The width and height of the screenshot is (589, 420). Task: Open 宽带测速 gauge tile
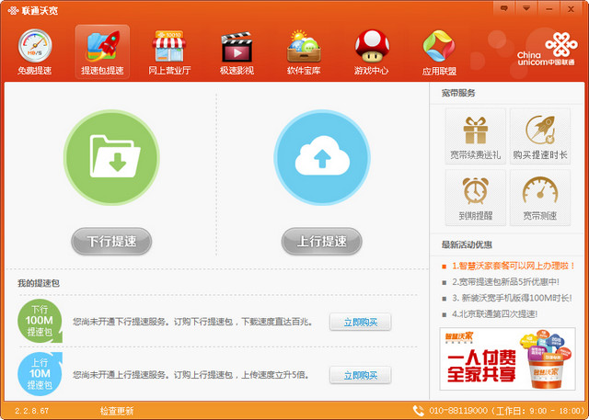point(540,198)
